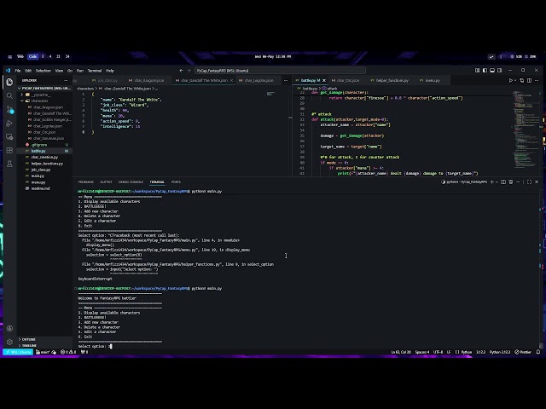546x409 pixels.
Task: Close the battle.py editor tab
Action: (324, 80)
